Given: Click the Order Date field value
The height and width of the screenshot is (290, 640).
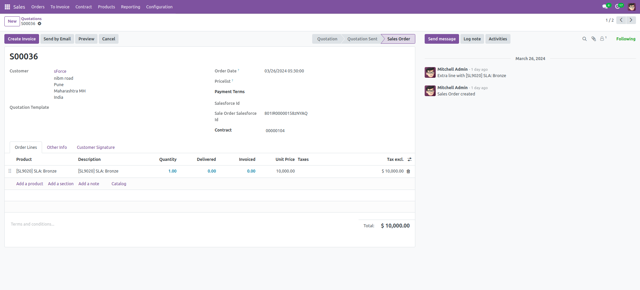Looking at the screenshot, I should [x=284, y=71].
